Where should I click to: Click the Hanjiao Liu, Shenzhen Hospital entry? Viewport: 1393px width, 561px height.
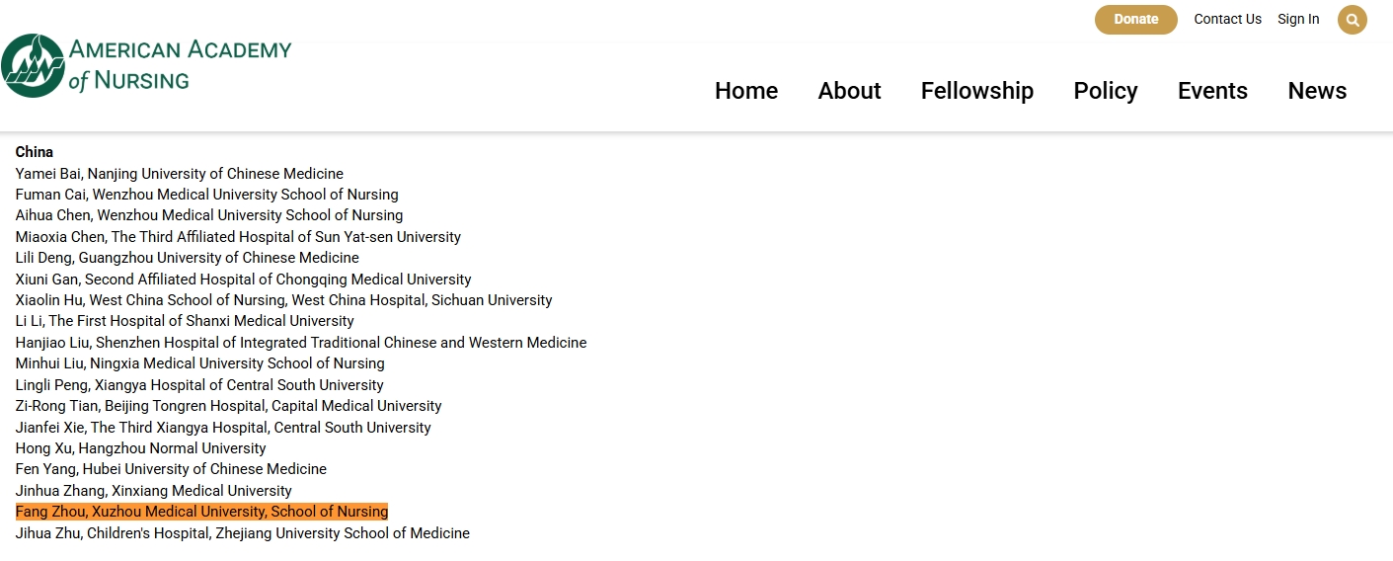pyautogui.click(x=301, y=343)
